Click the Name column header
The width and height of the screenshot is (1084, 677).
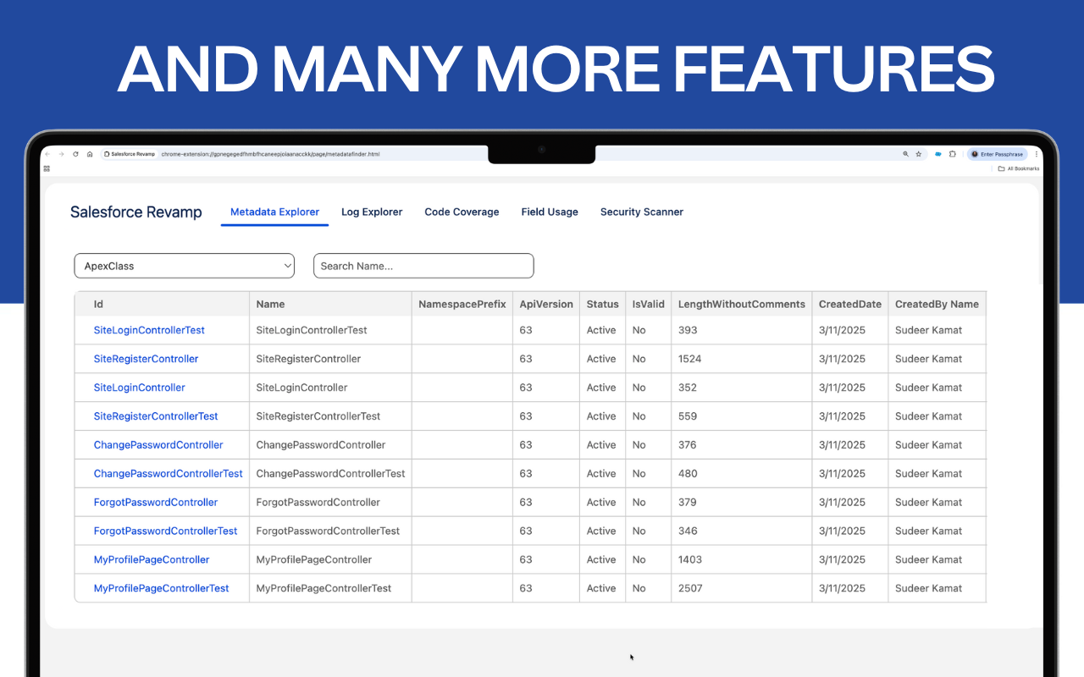click(330, 304)
